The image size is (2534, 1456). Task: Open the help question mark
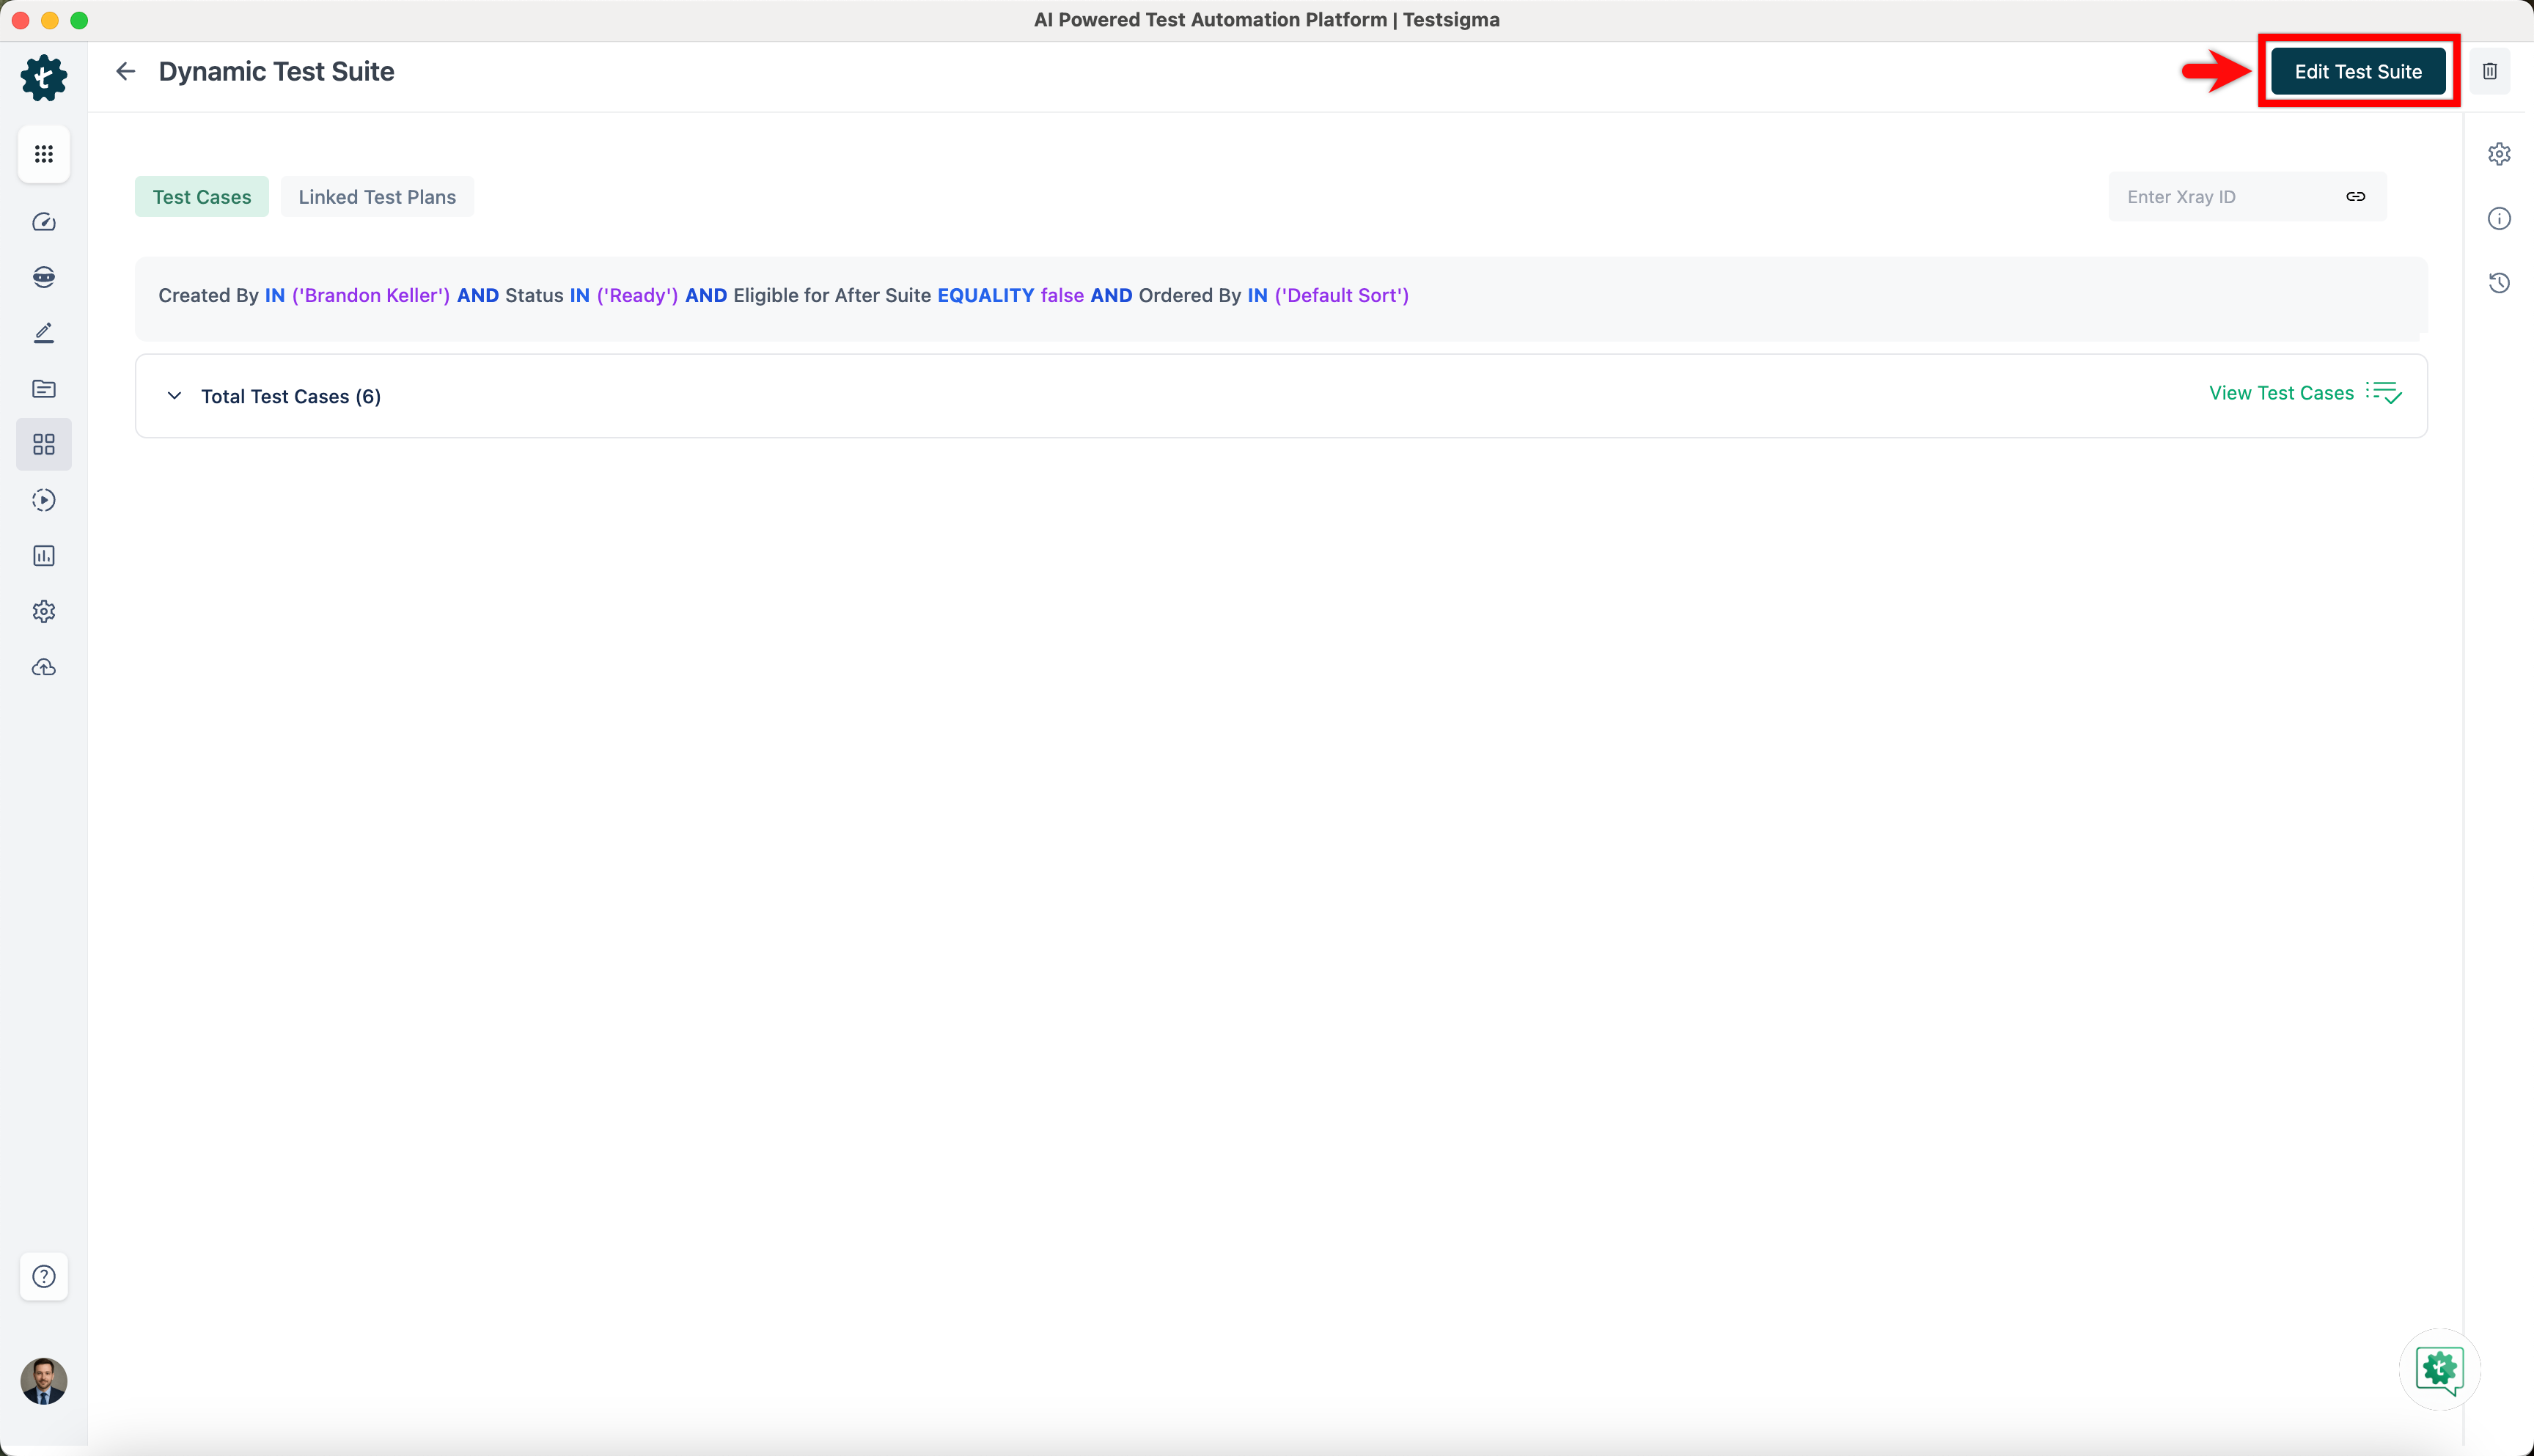coord(43,1277)
